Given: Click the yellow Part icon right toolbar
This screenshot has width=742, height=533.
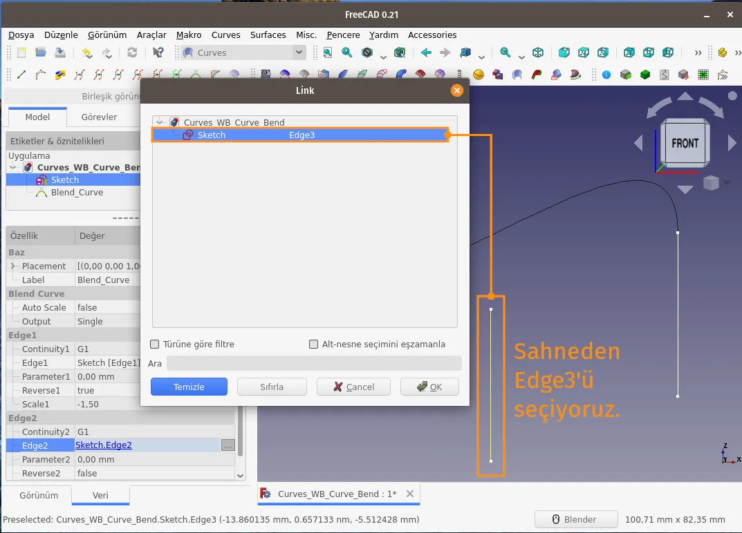Looking at the screenshot, I should click(x=722, y=52).
